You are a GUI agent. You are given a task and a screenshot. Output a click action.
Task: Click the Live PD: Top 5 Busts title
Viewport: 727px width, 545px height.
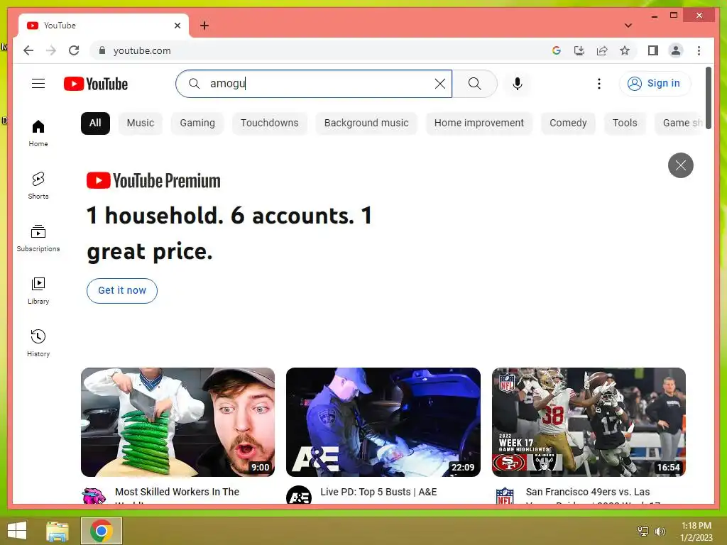pyautogui.click(x=378, y=492)
